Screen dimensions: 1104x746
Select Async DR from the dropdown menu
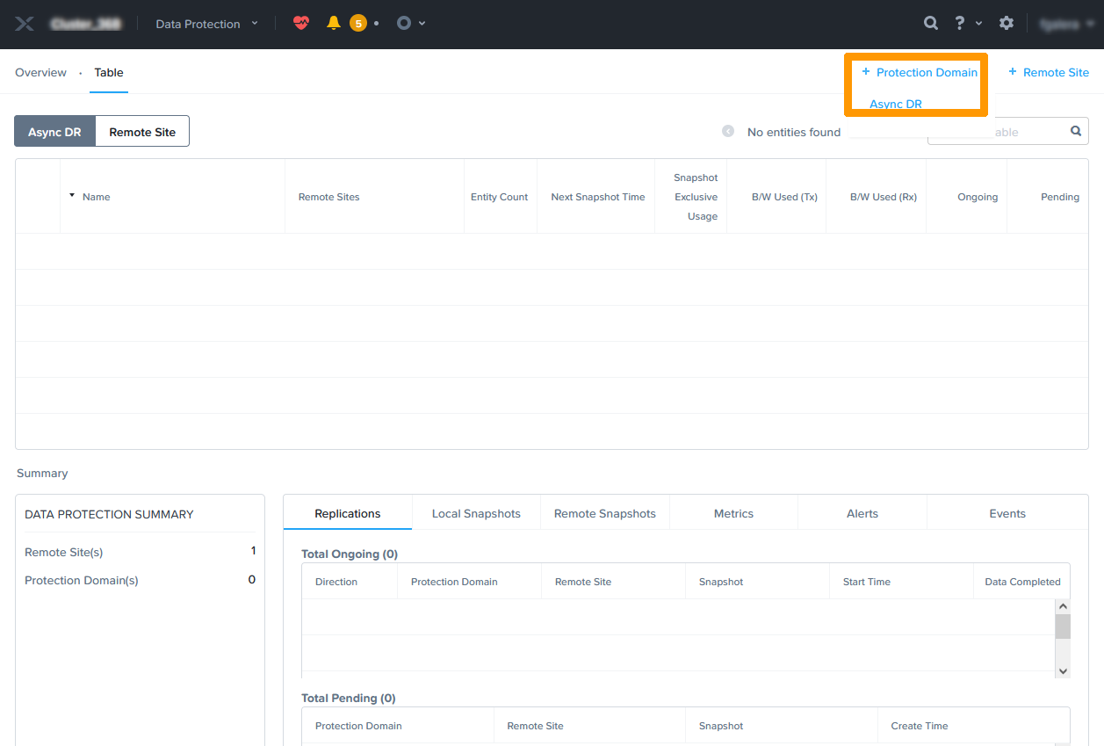[x=896, y=104]
